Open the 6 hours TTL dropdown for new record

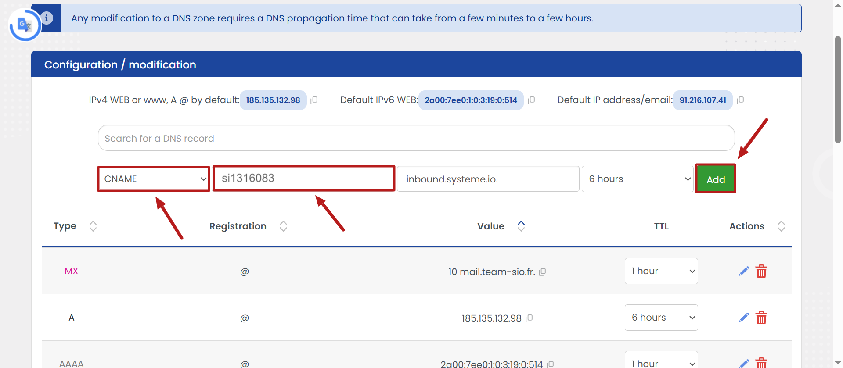click(638, 179)
